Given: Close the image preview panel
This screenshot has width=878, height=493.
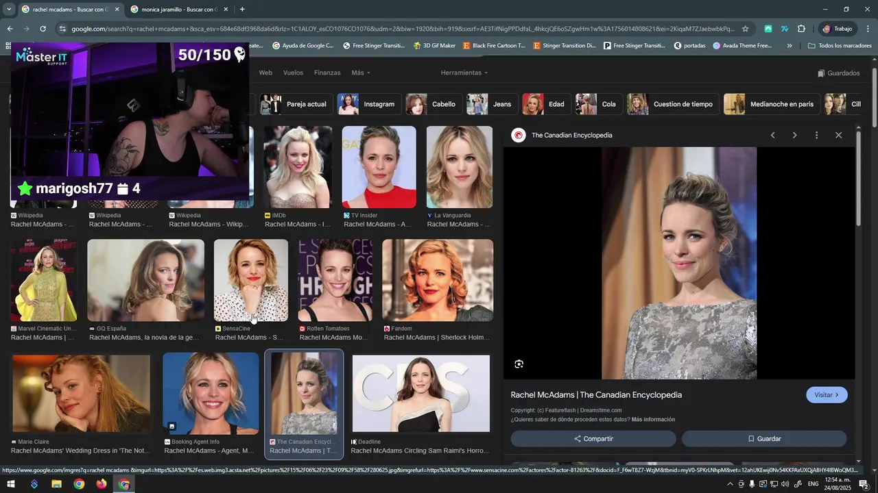Looking at the screenshot, I should 838,135.
